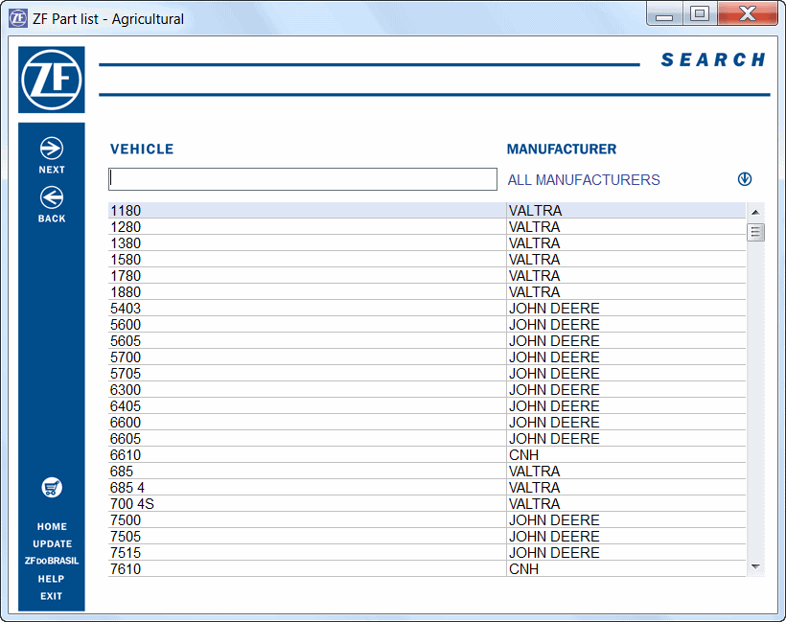Open the shopping cart icon
The height and width of the screenshot is (622, 786).
pyautogui.click(x=52, y=488)
